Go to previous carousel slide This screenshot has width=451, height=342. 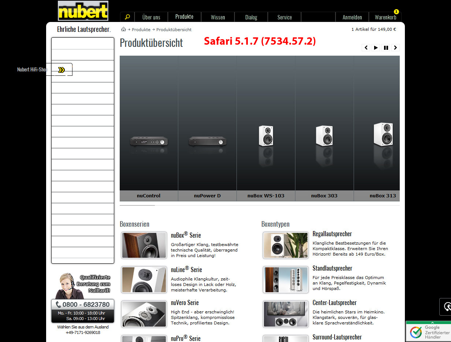366,48
